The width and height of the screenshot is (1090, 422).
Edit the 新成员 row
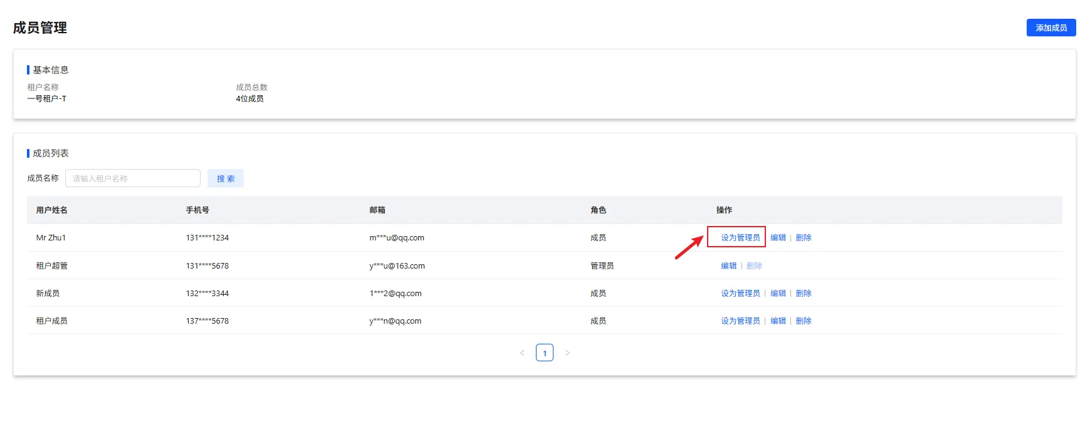[x=778, y=294]
